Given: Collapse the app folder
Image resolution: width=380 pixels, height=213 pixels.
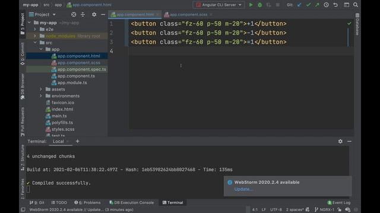Looking at the screenshot, I should [x=41, y=49].
